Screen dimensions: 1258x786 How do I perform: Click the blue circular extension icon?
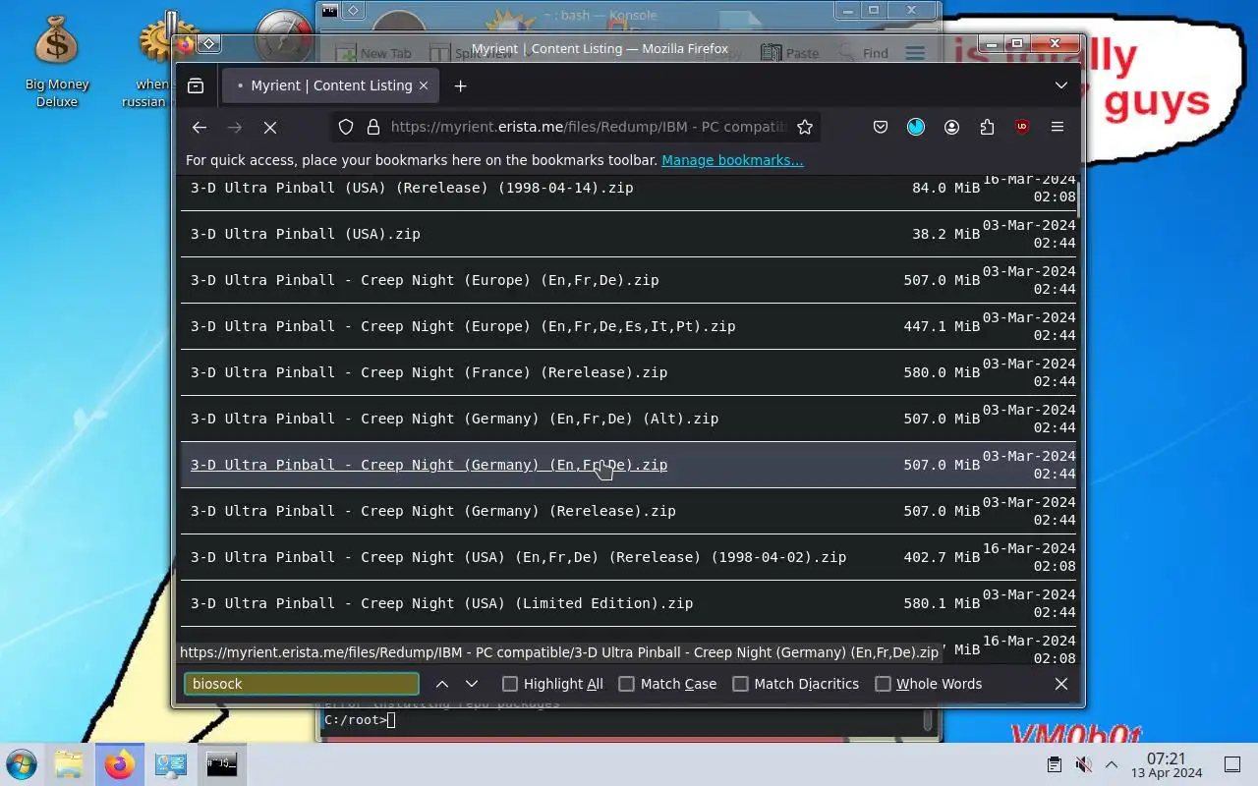[x=916, y=127]
